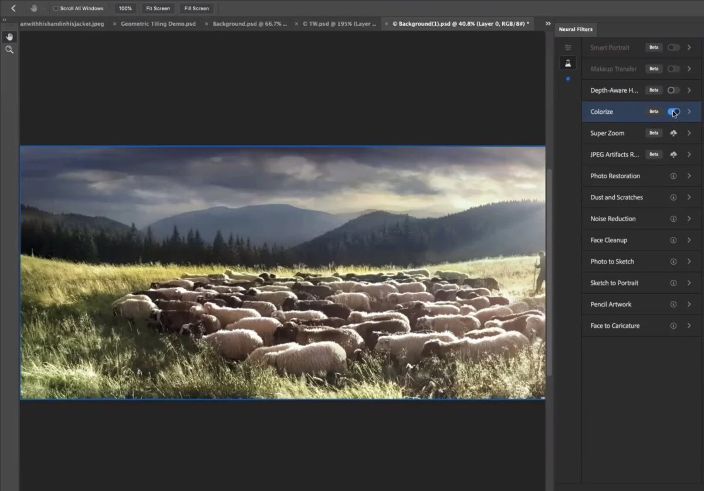
Task: Click info icon for Face Cleanup
Action: click(673, 240)
